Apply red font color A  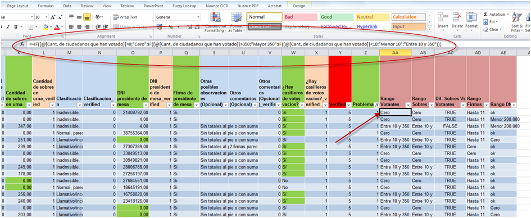(x=57, y=27)
